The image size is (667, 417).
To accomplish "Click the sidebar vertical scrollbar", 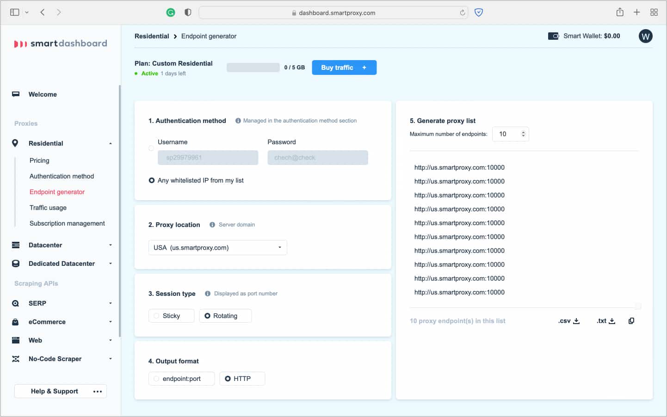I will point(120,211).
